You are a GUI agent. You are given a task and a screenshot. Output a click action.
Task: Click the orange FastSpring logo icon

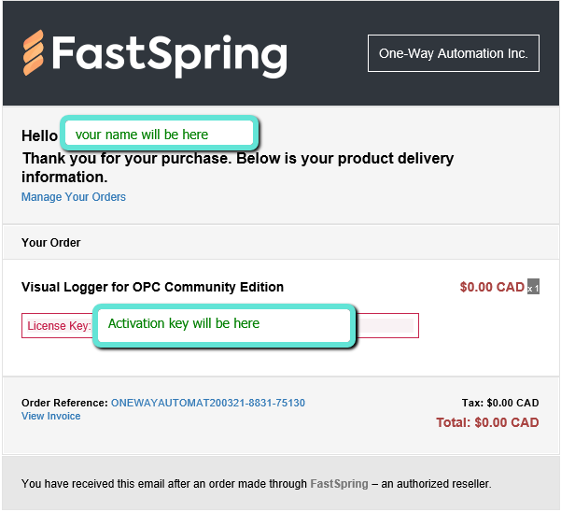[33, 52]
